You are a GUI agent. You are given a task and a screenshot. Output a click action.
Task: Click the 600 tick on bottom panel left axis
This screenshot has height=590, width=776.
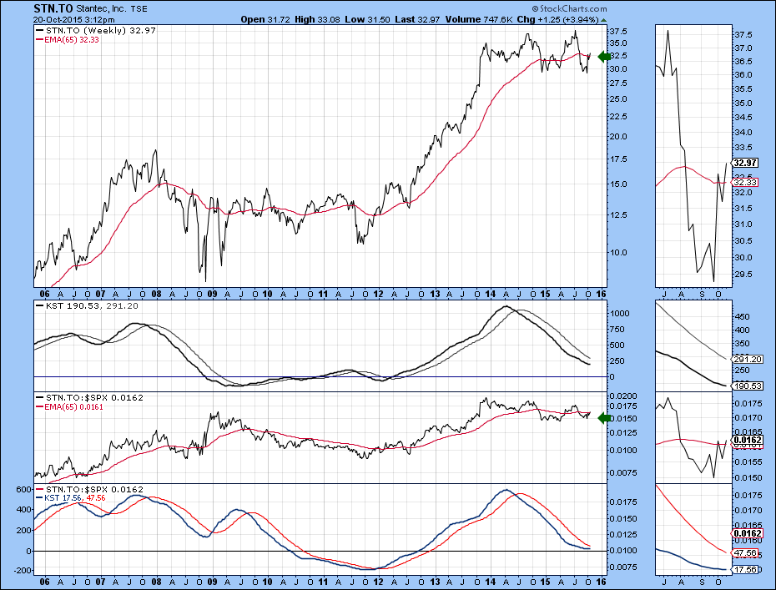pyautogui.click(x=23, y=490)
